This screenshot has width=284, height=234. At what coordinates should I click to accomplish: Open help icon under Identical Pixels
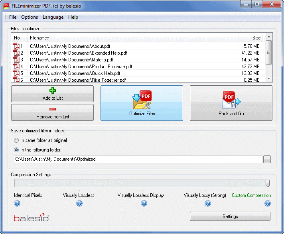17,203
